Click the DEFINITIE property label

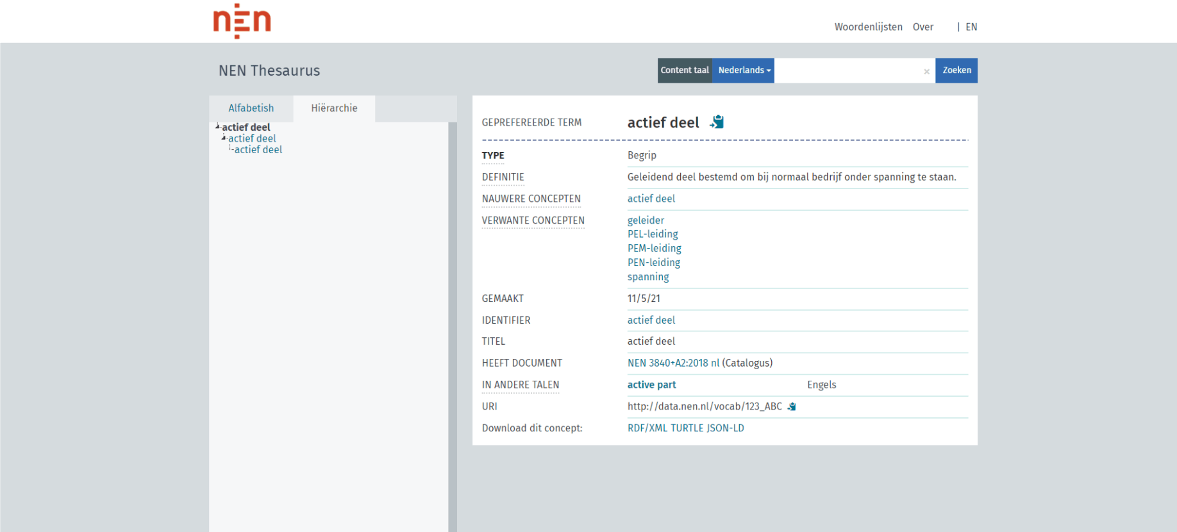(x=503, y=177)
